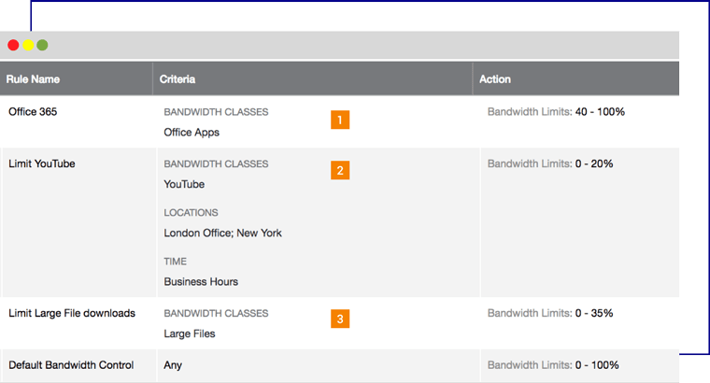
Task: Click the orange number 3 badge
Action: tap(339, 319)
